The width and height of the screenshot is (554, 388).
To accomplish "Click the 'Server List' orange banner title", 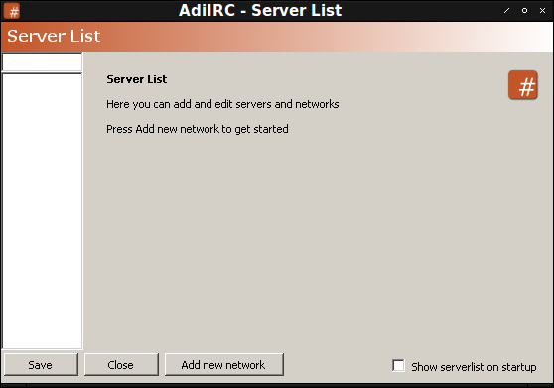I will coord(54,36).
